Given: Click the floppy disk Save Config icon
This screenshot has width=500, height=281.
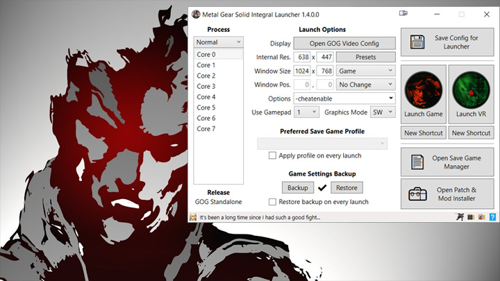Looking at the screenshot, I should (417, 42).
